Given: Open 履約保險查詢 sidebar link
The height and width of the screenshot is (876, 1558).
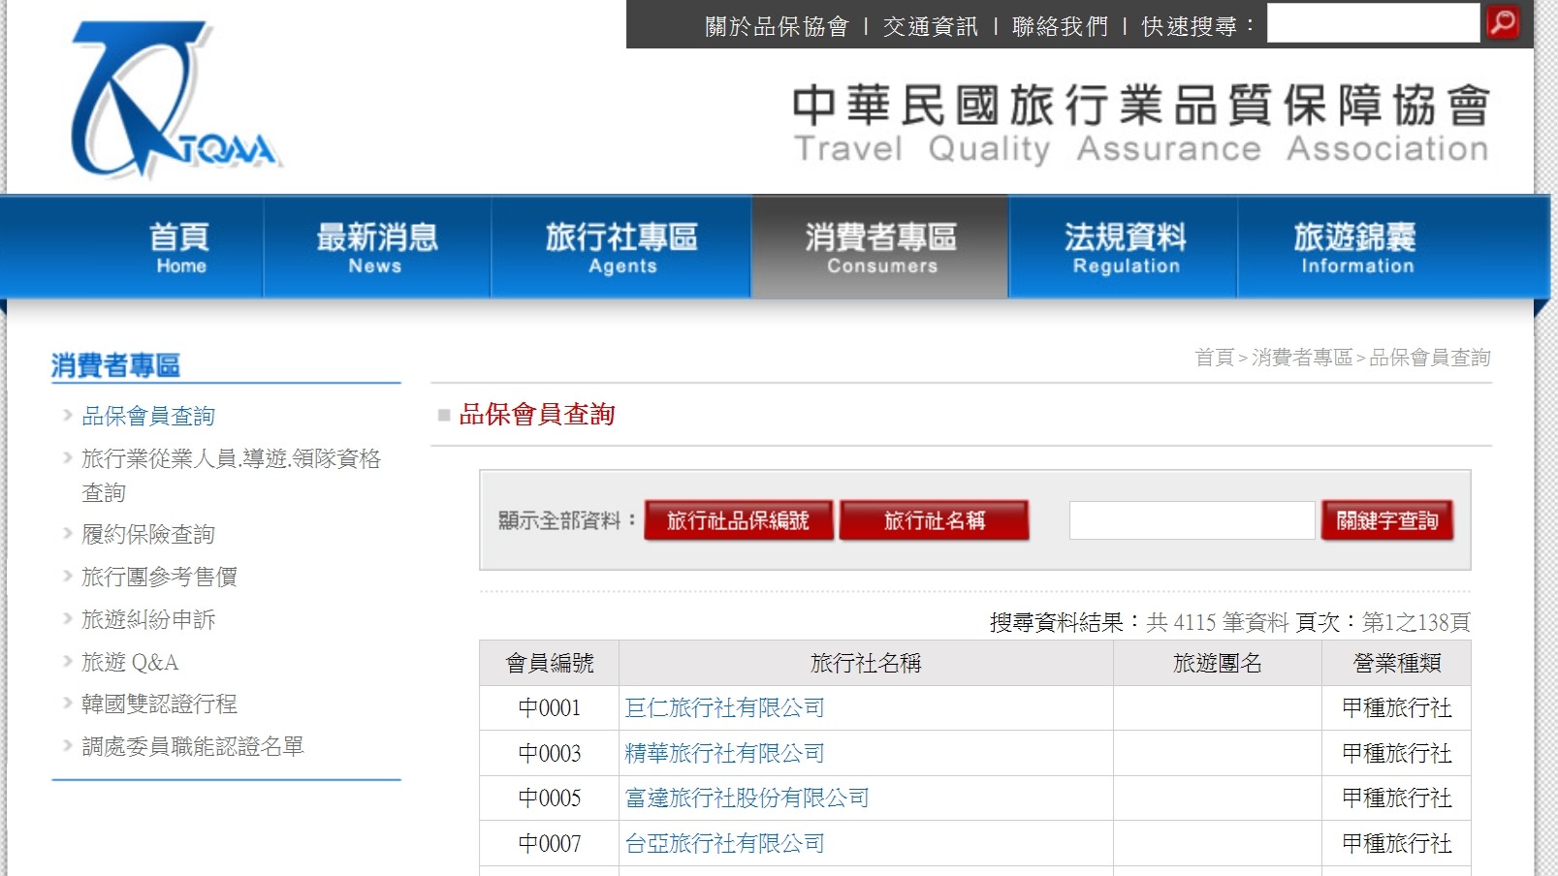Looking at the screenshot, I should click(x=148, y=534).
